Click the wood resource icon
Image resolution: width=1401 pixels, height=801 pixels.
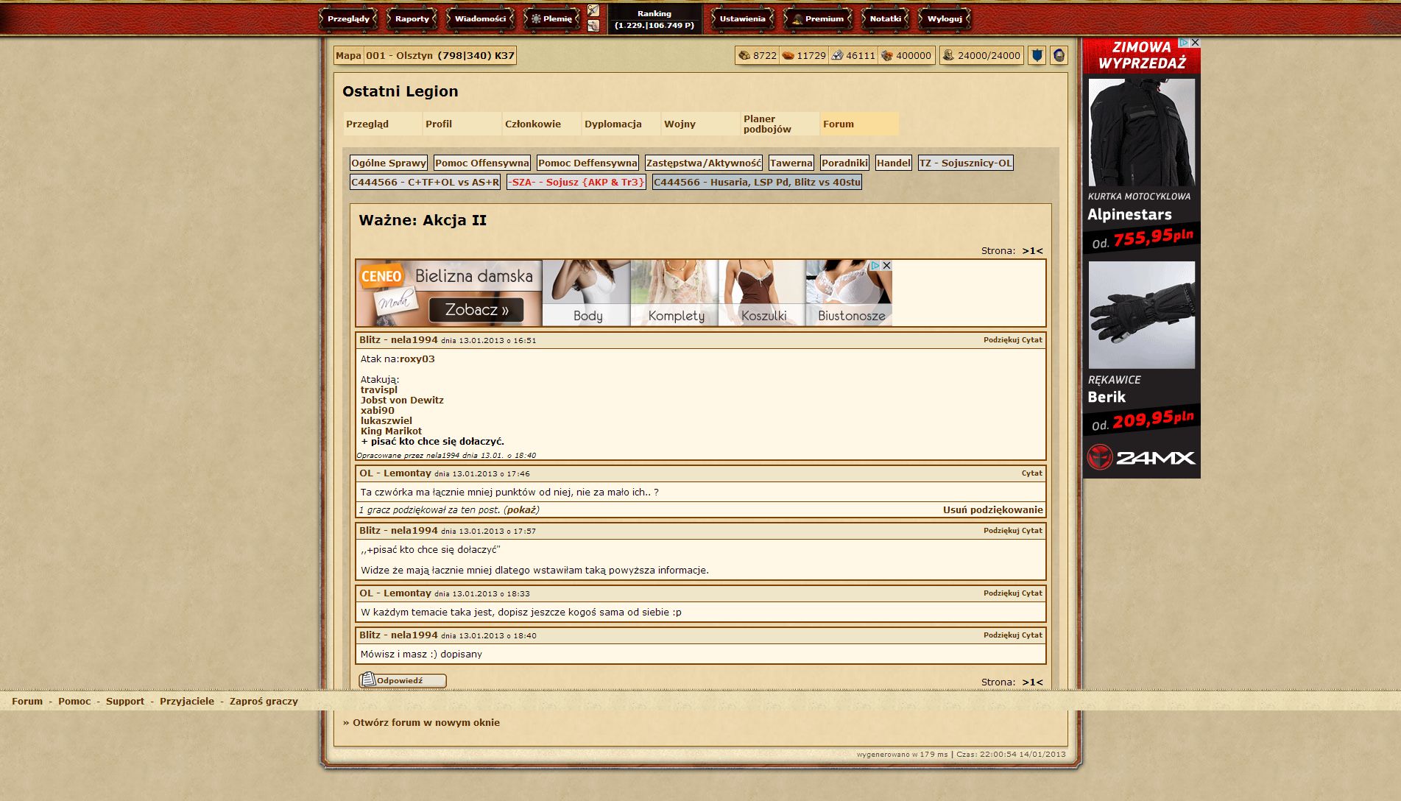click(744, 55)
